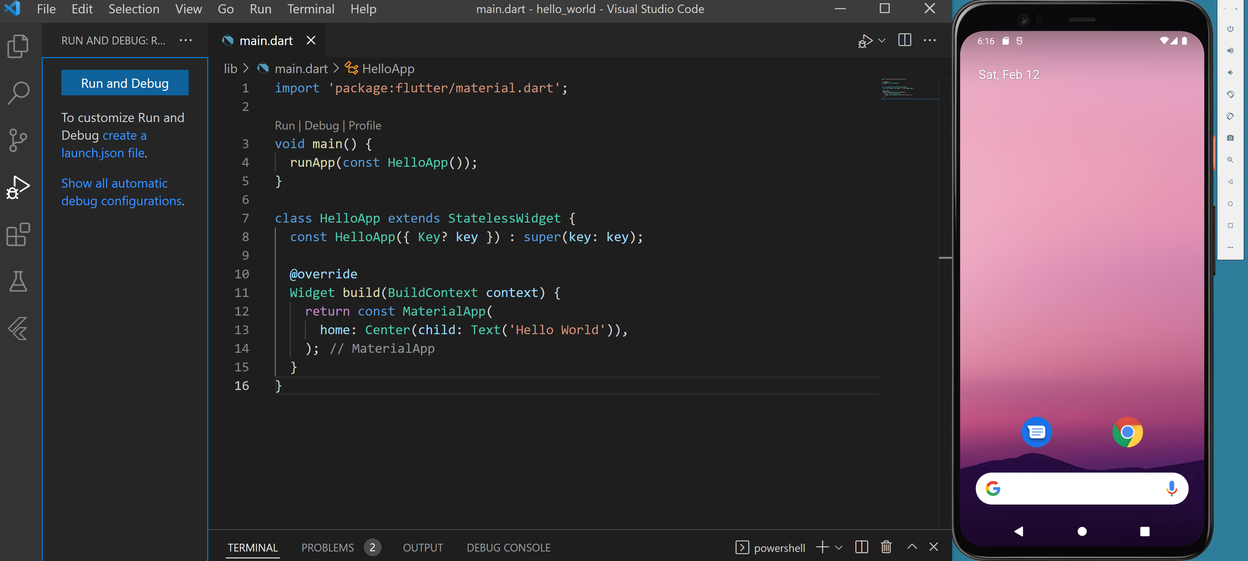Open the Terminal menu in menu bar
Image resolution: width=1248 pixels, height=561 pixels.
click(x=311, y=9)
